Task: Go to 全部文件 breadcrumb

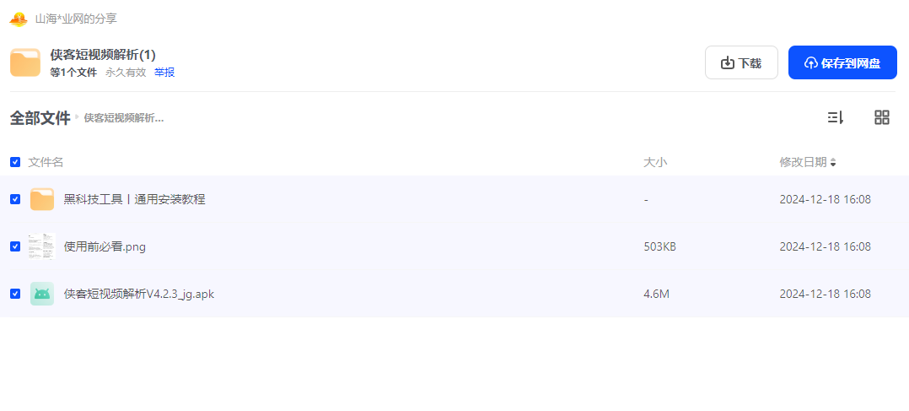Action: [x=40, y=118]
